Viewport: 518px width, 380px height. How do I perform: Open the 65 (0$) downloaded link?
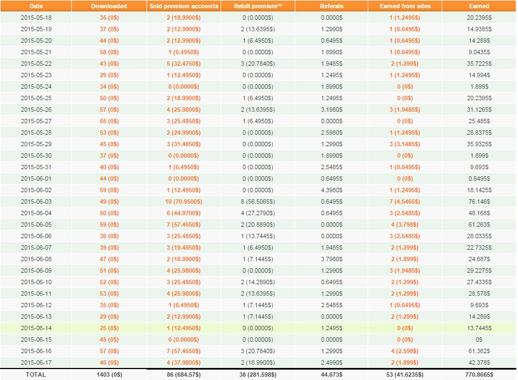coord(109,121)
